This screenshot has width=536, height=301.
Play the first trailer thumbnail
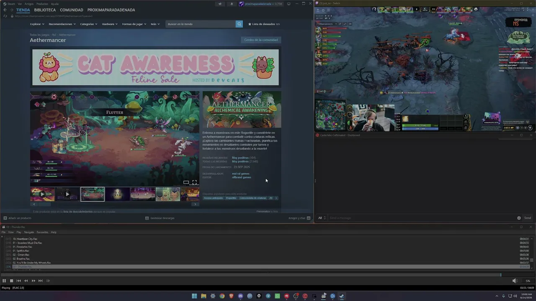pyautogui.click(x=42, y=194)
